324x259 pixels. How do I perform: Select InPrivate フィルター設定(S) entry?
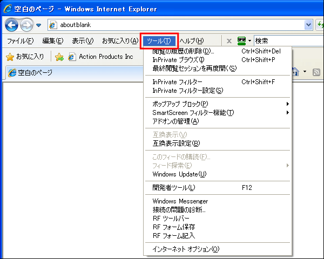[x=218, y=91]
